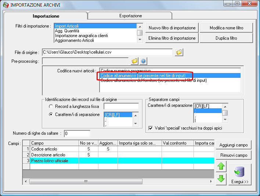
Task: Click the Aggiorn S cell of Codice articolo
Action: [x=108, y=149]
